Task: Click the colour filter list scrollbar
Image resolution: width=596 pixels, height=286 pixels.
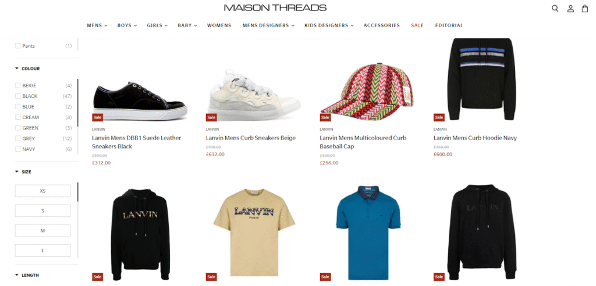Action: pos(77,102)
